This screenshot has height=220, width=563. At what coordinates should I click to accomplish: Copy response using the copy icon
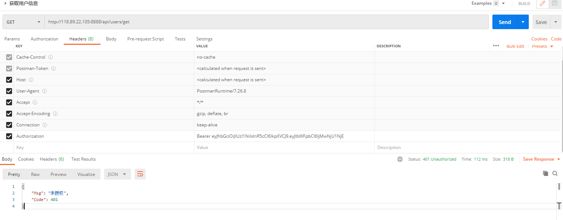[x=545, y=173]
